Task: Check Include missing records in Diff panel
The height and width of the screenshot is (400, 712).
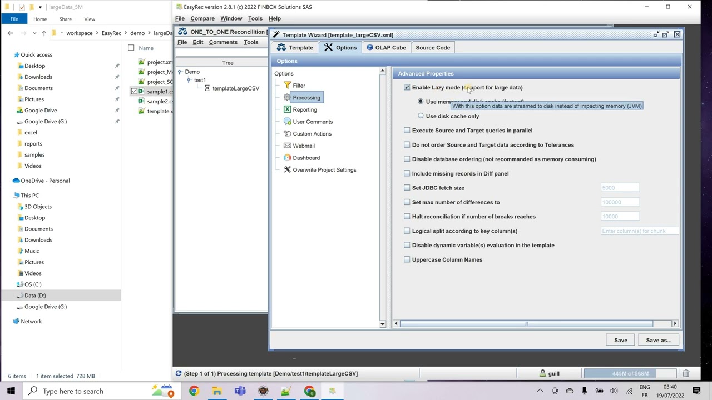Action: [407, 173]
